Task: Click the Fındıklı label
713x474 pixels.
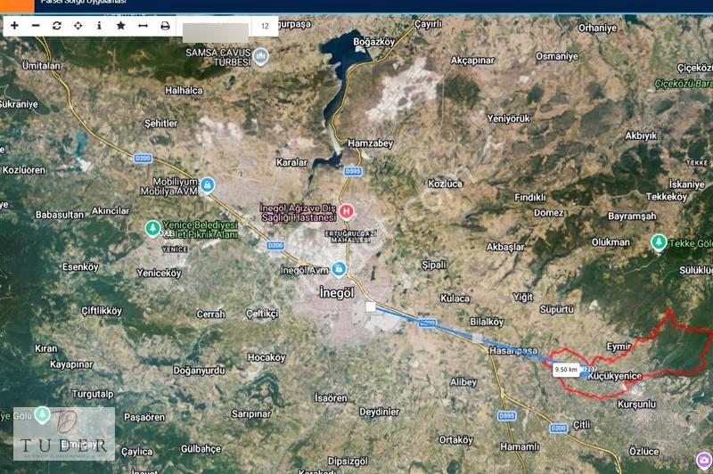Action: tap(530, 197)
